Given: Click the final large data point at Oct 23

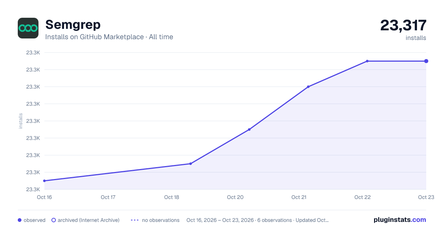Looking at the screenshot, I should (x=426, y=61).
